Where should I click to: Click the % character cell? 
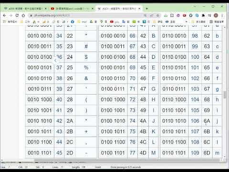(x=86, y=68)
